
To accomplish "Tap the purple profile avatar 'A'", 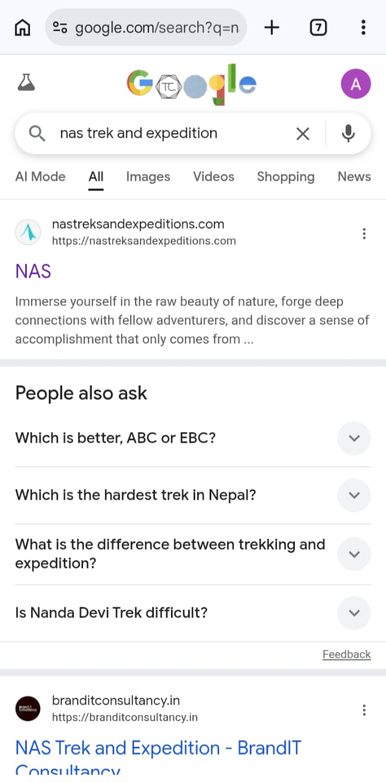I will pyautogui.click(x=355, y=84).
